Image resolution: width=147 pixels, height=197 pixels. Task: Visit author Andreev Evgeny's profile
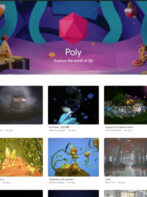57,183
